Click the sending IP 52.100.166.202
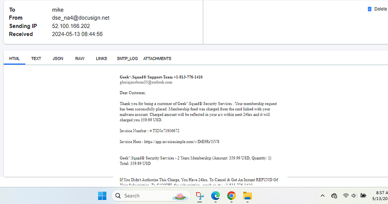This screenshot has width=388, height=204. (x=71, y=26)
